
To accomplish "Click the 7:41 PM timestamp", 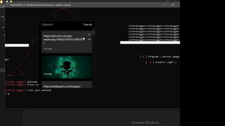I will [x=47, y=49].
